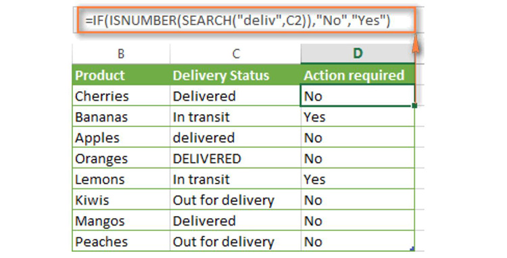Viewport: 507px width, 258px height.
Task: Select column B header
Action: pyautogui.click(x=121, y=53)
